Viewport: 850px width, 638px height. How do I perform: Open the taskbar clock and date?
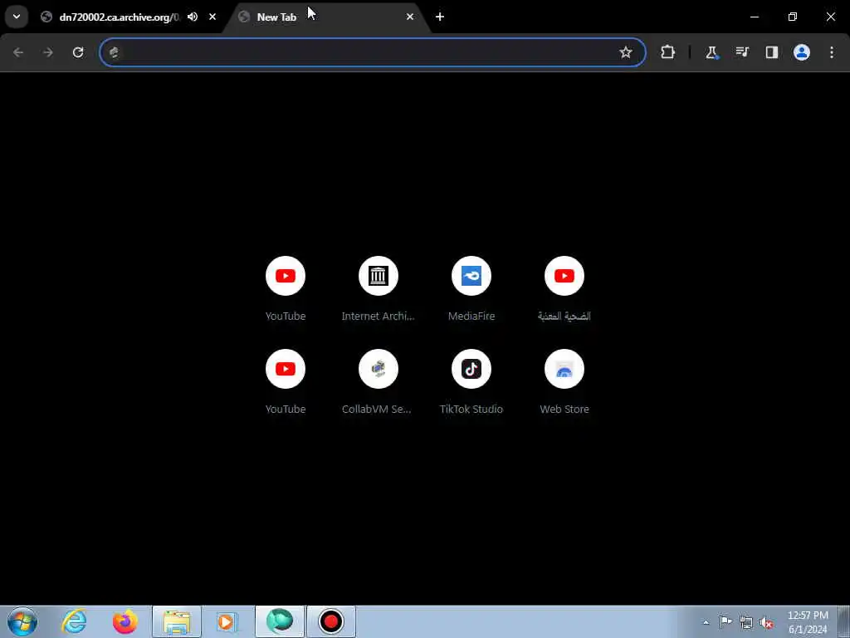tap(808, 622)
